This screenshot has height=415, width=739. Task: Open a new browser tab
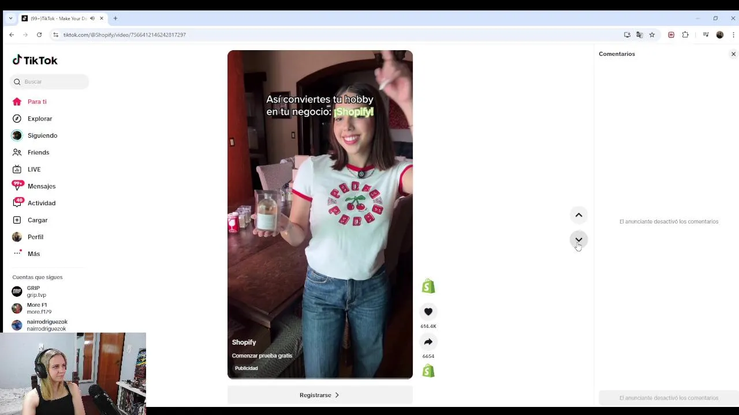[x=115, y=18]
